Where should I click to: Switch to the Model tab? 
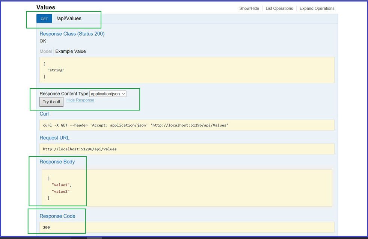(45, 51)
